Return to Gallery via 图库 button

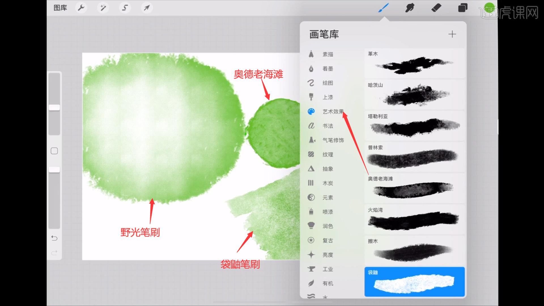(60, 8)
